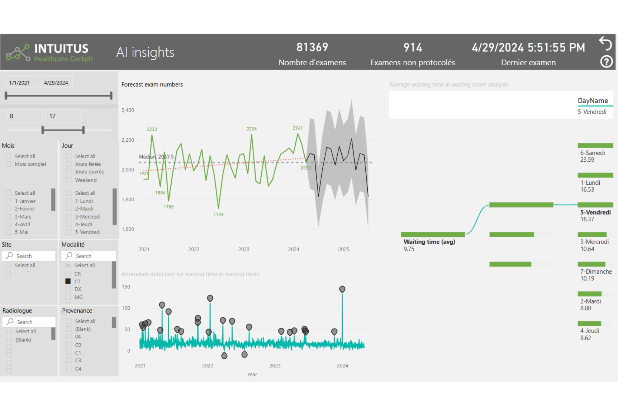
Task: Click the search magnifier icon under Site
Action: click(10, 256)
